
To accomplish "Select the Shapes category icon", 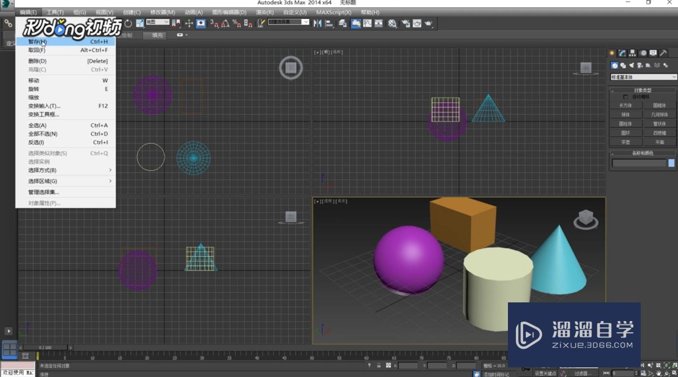I will (623, 66).
